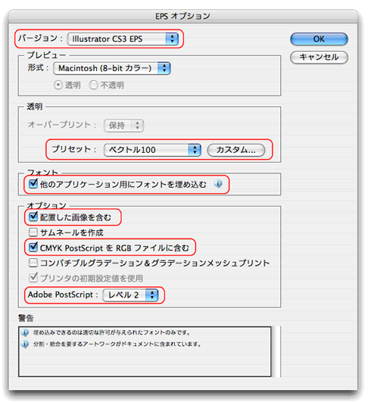Open the preview 形式 Macintosh dropdown

112,68
